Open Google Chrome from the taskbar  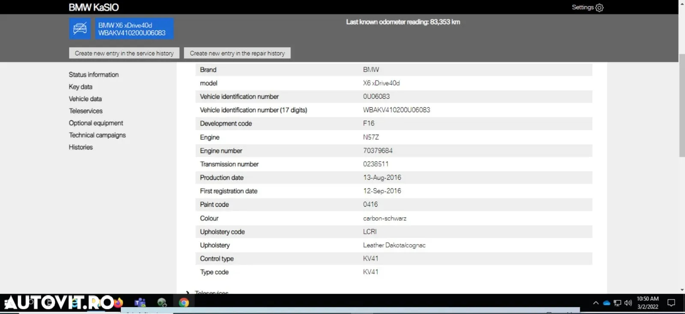(x=184, y=302)
